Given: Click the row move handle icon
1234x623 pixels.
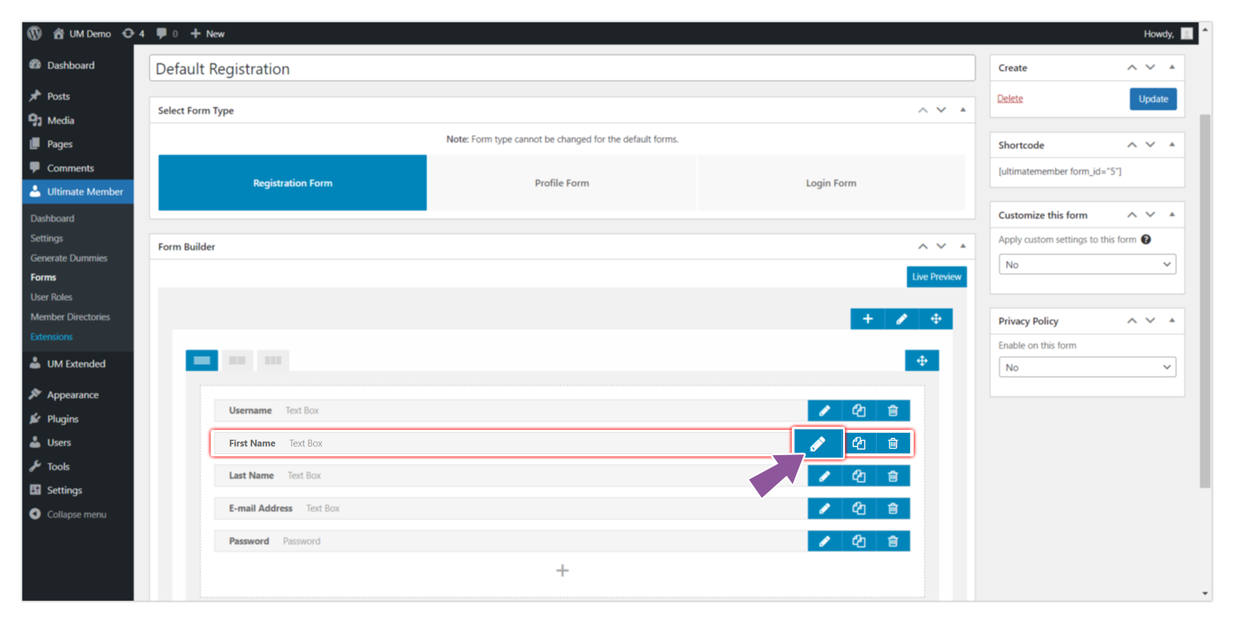Looking at the screenshot, I should tap(936, 319).
